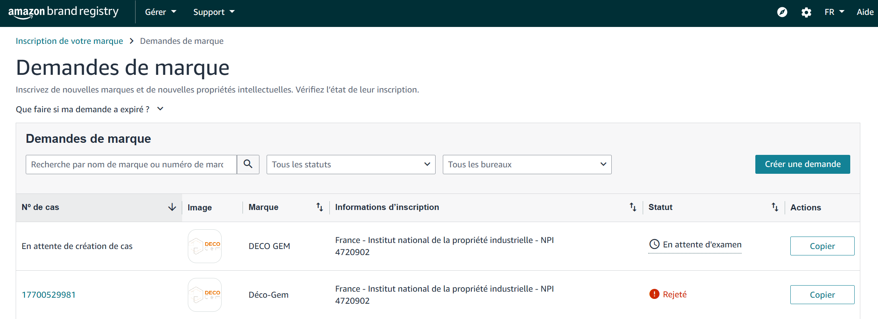Sort the Informations d'inscription column
Screen dimensions: 878x319
click(x=633, y=207)
